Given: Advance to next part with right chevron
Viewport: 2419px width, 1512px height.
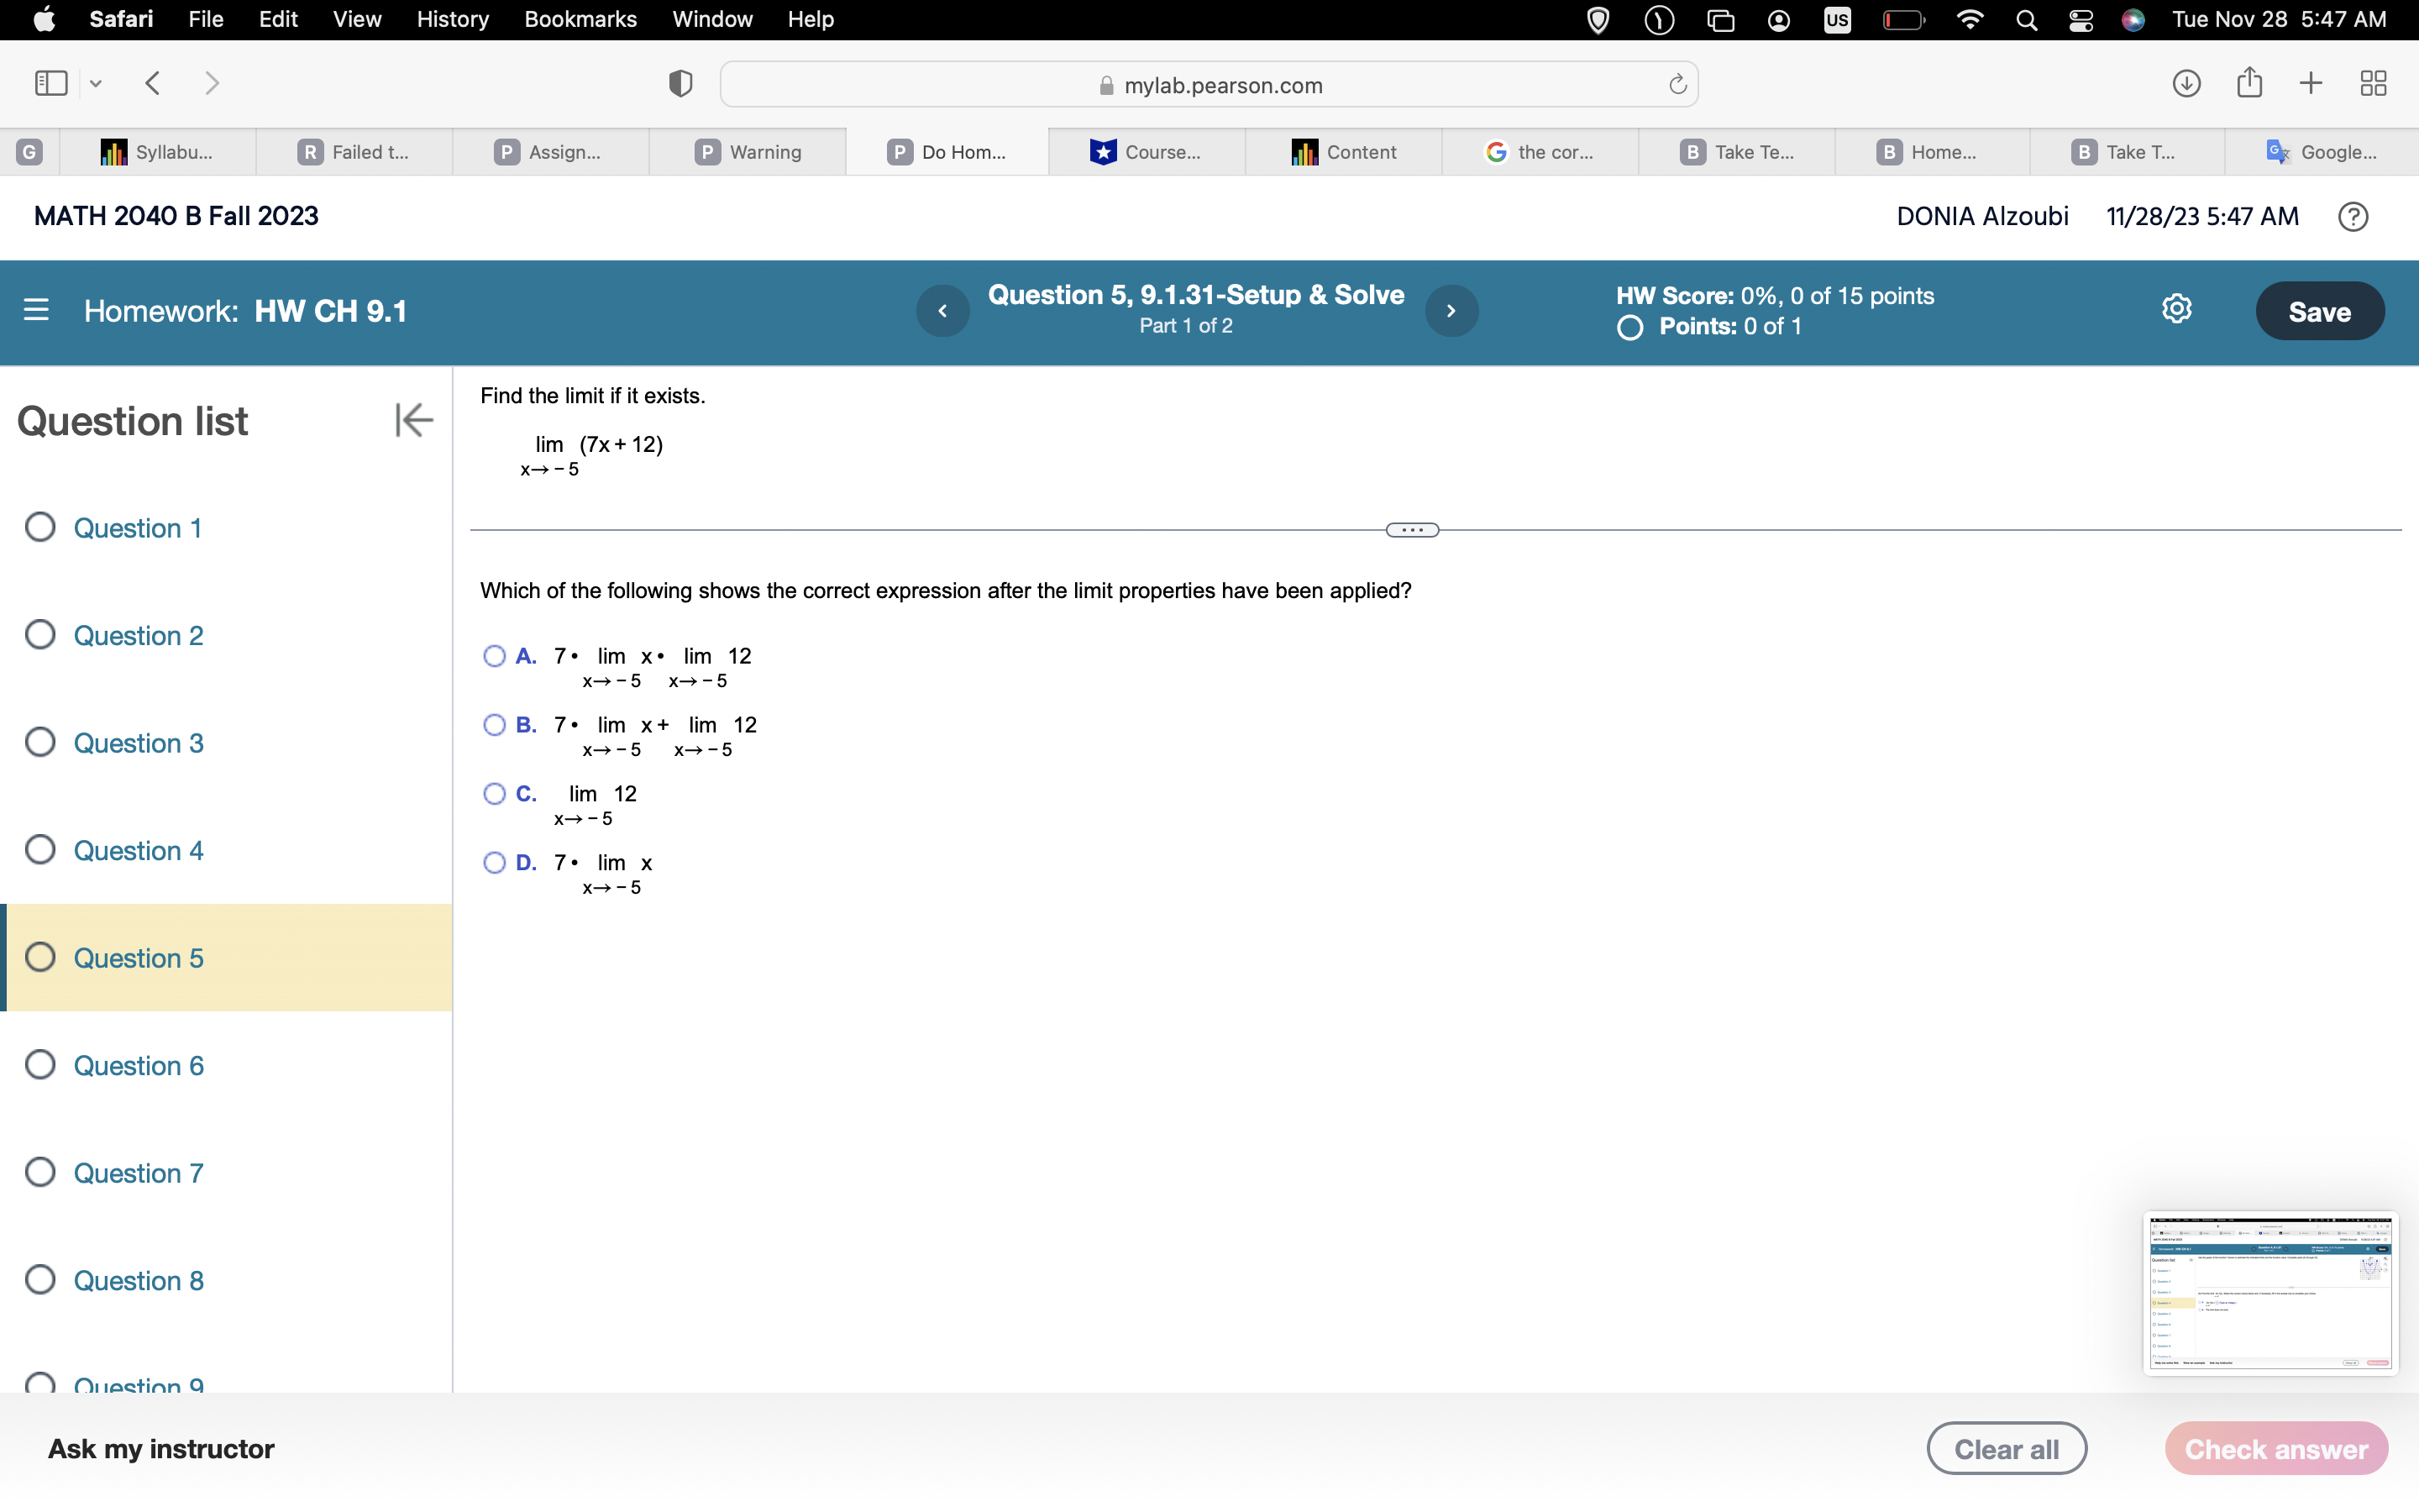Looking at the screenshot, I should pyautogui.click(x=1451, y=310).
